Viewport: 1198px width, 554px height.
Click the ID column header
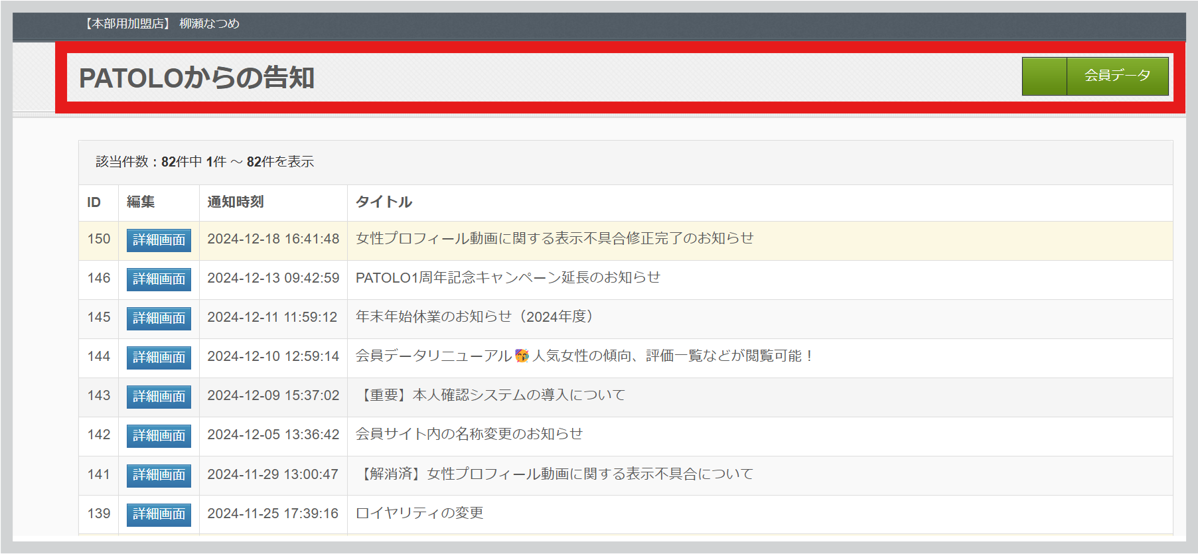coord(94,202)
